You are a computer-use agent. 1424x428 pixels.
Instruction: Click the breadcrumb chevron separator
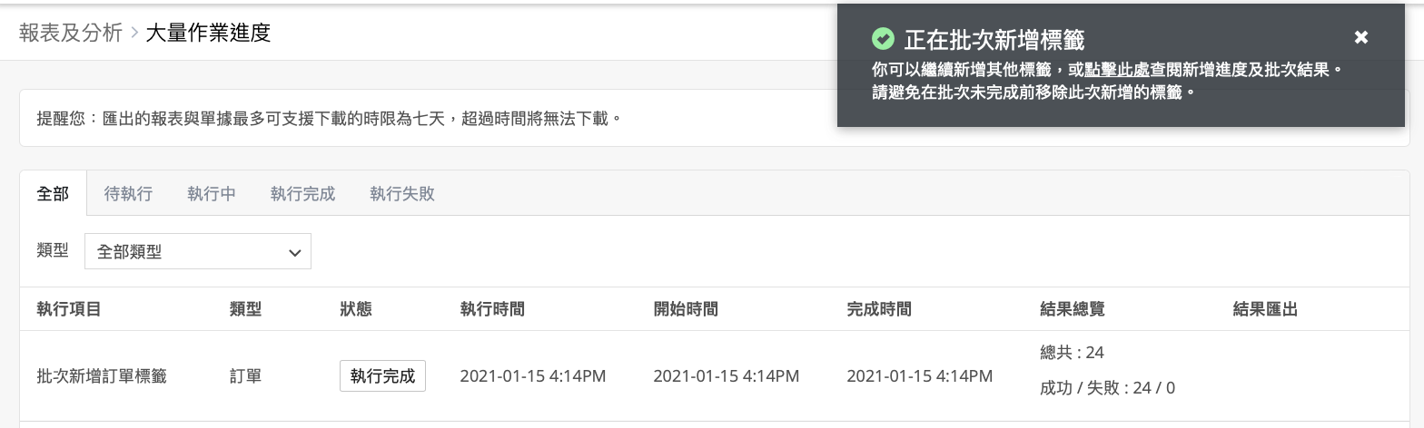point(134,34)
